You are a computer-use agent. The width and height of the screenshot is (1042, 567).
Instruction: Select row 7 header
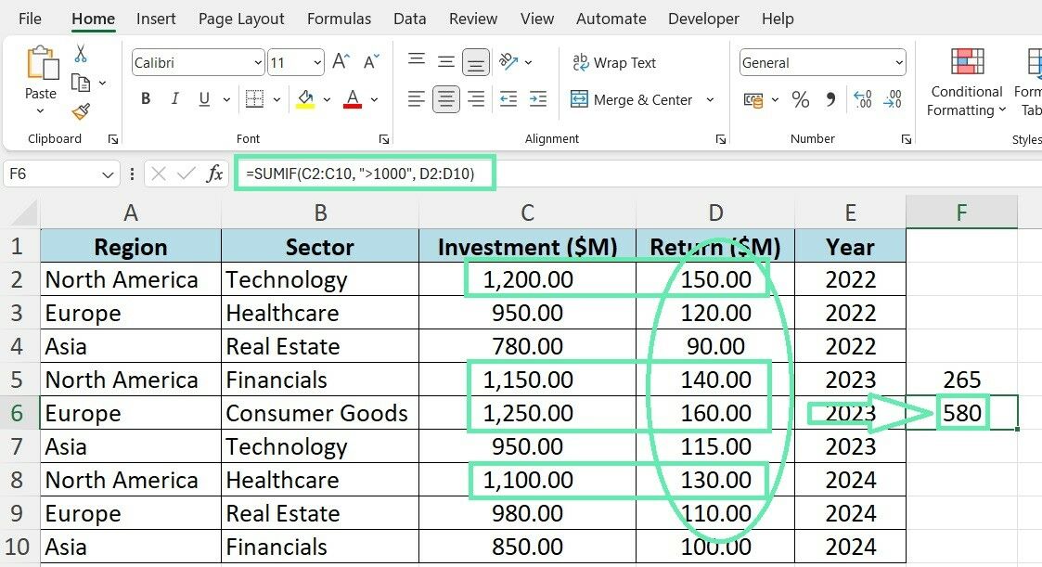(18, 446)
